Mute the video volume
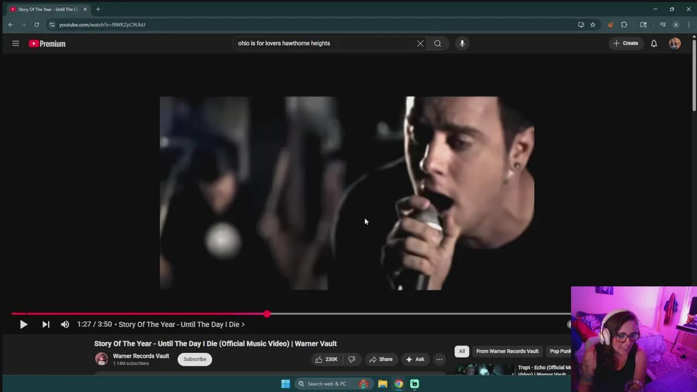Image resolution: width=697 pixels, height=392 pixels. [65, 324]
